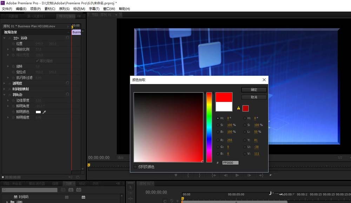This screenshot has width=351, height=203.
Task: Select the eyedropper next to 照明颜色
Action: [44, 112]
